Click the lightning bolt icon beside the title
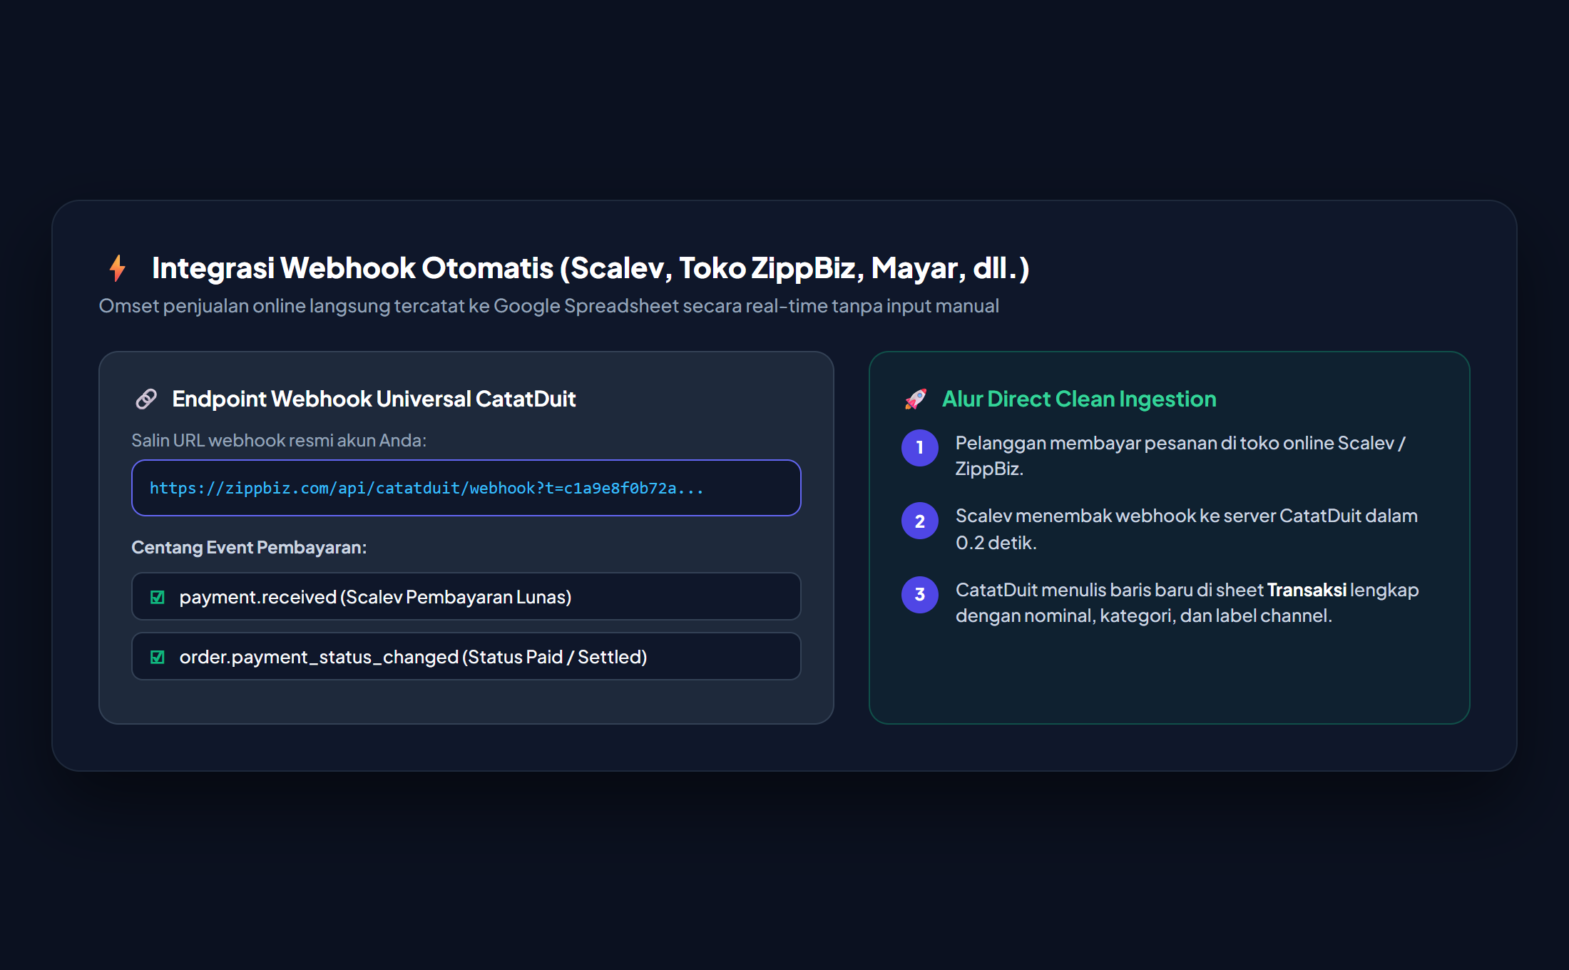 coord(118,268)
